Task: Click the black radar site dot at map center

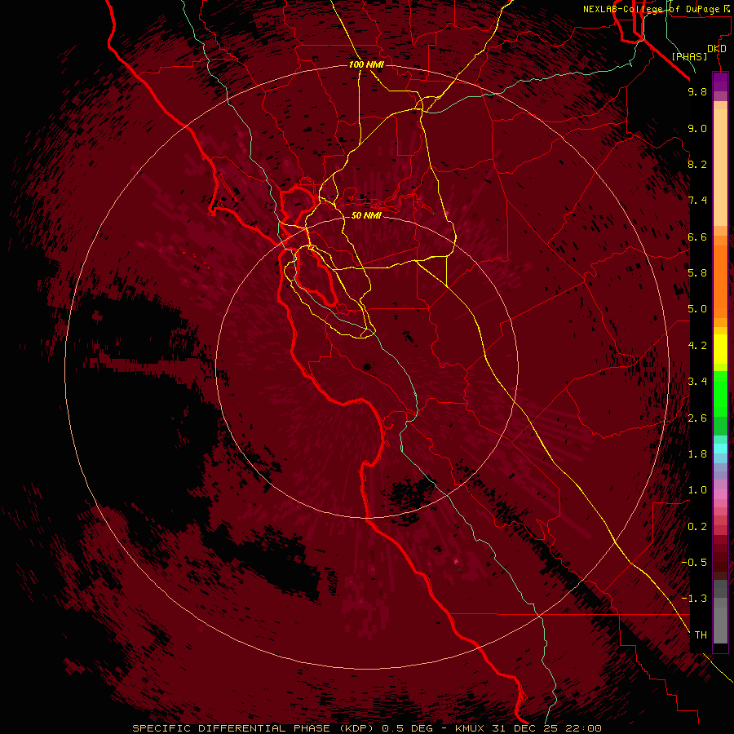Action: pyautogui.click(x=367, y=367)
